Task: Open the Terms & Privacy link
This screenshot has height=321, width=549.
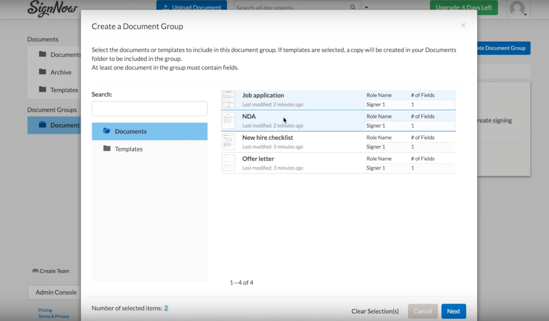Action: click(x=54, y=316)
